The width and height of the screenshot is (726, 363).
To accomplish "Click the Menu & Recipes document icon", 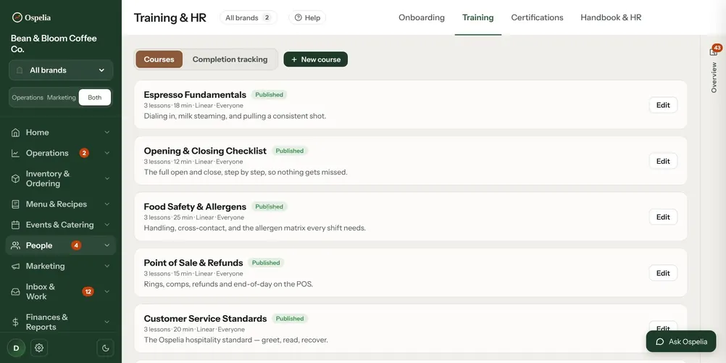I will [x=15, y=204].
